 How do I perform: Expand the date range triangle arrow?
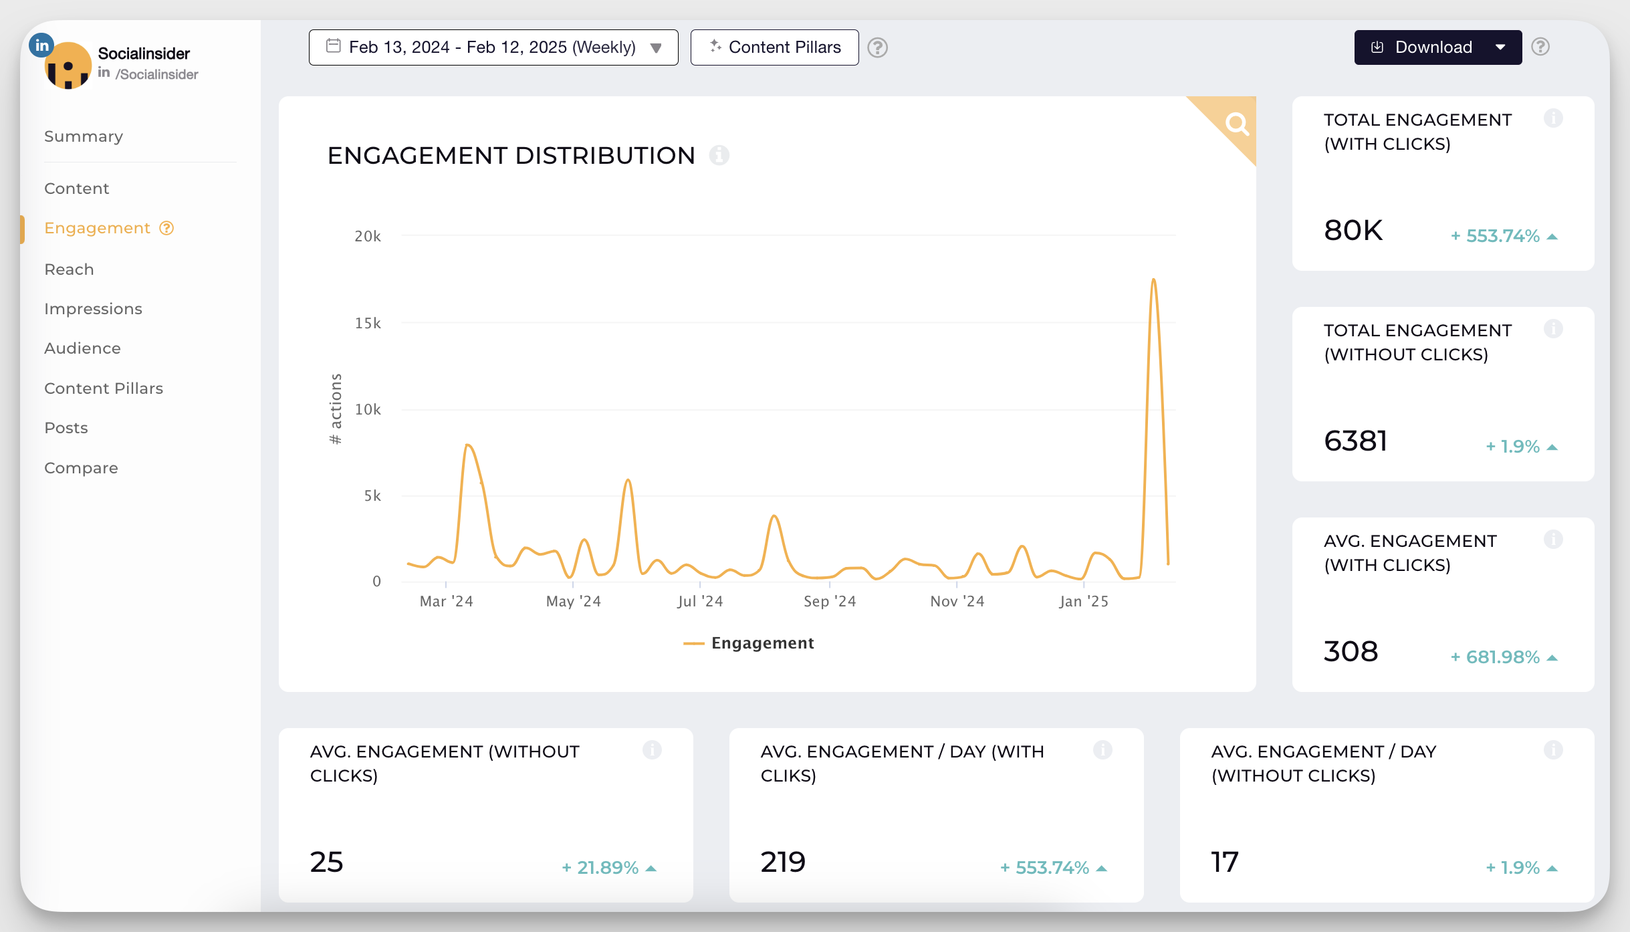tap(656, 48)
